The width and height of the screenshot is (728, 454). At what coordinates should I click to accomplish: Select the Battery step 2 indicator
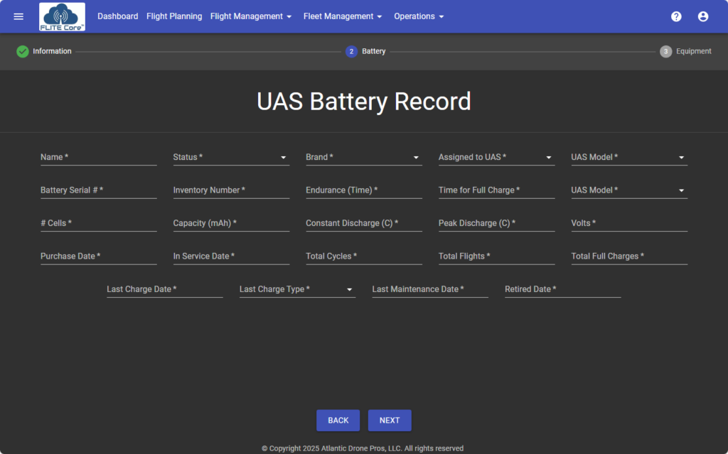tap(351, 51)
